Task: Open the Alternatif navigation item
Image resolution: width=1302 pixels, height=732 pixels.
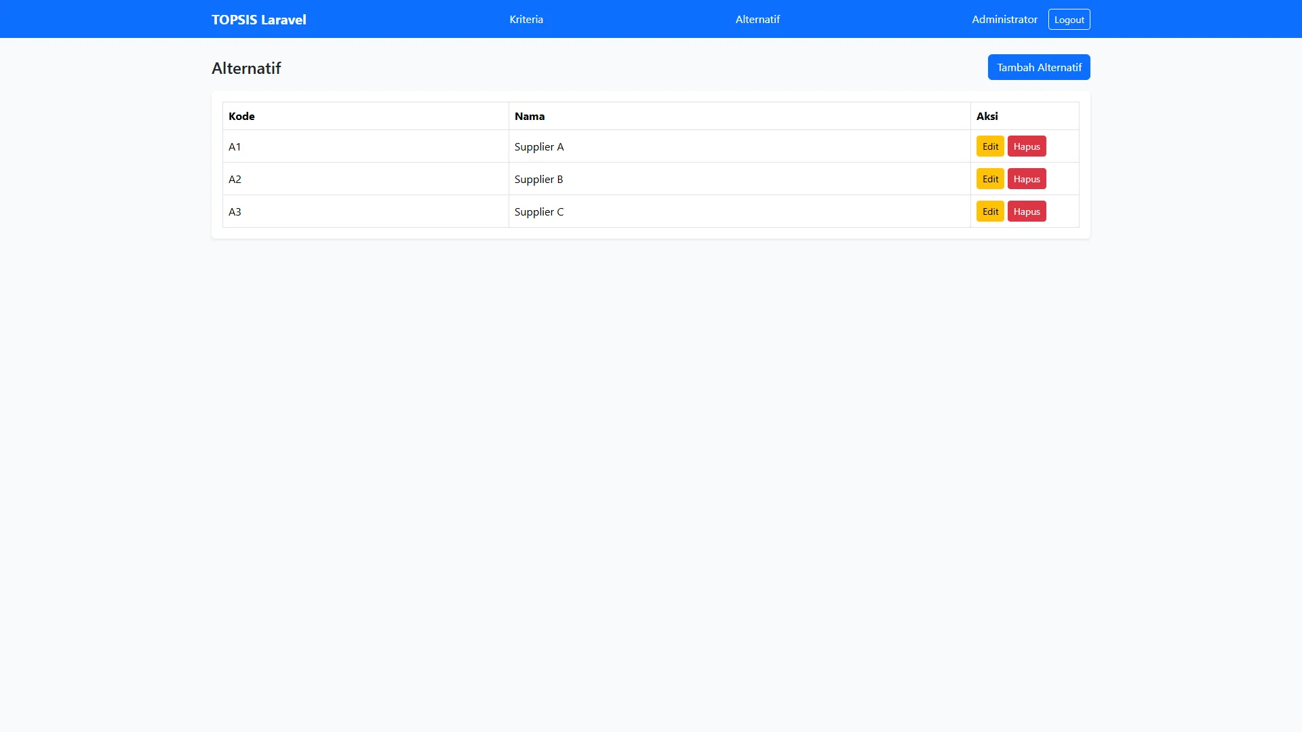Action: (x=757, y=20)
